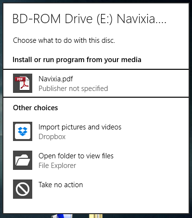Choose the circle-slash no action icon
Image resolution: width=192 pixels, height=218 pixels.
23,189
